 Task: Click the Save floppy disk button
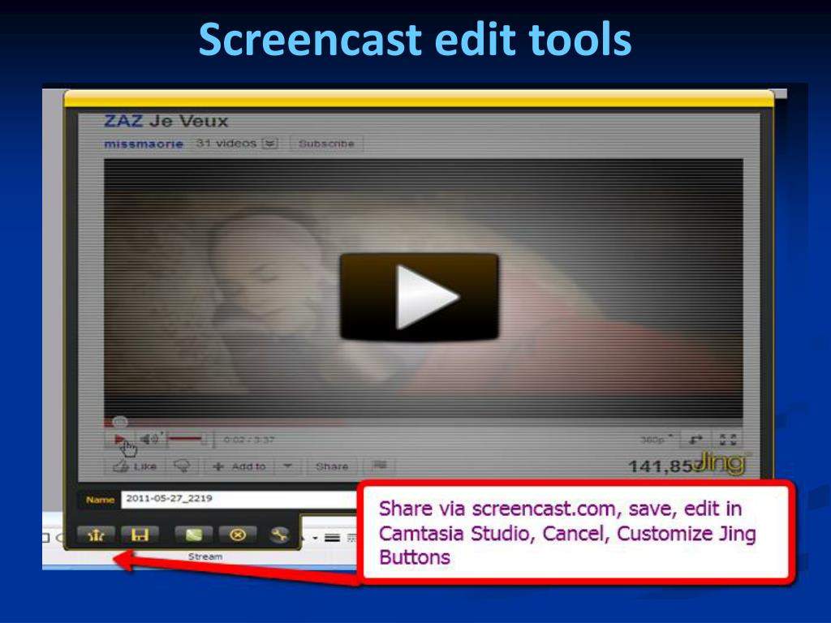click(x=140, y=535)
